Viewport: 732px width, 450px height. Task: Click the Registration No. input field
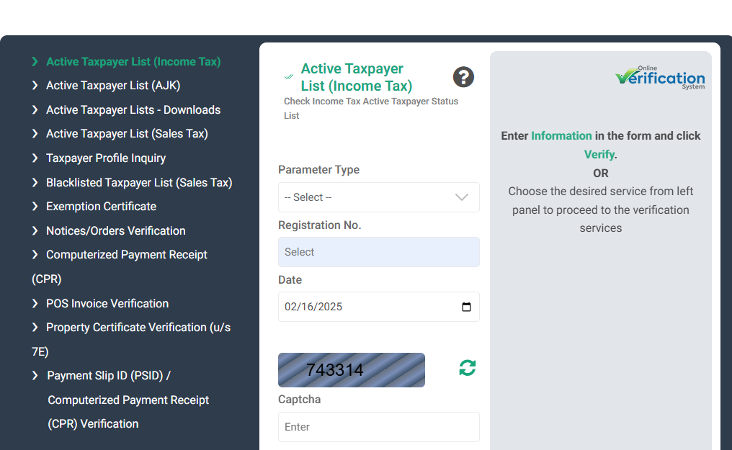(x=378, y=252)
